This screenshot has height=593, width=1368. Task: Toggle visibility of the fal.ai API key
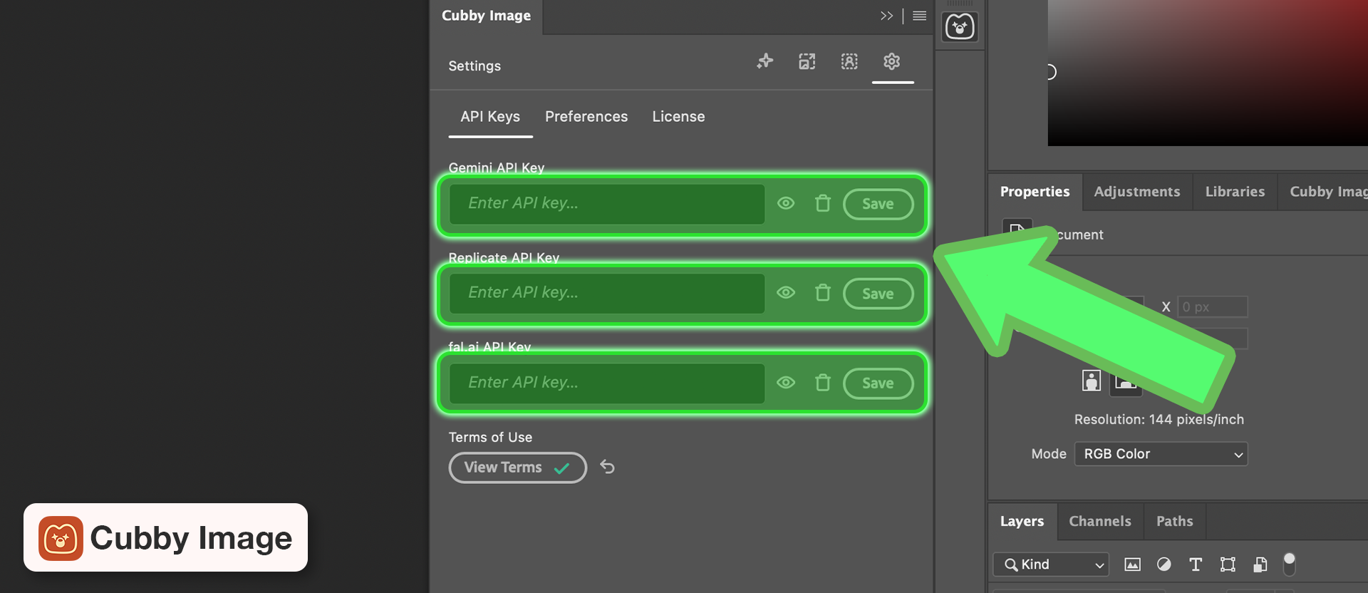click(786, 383)
